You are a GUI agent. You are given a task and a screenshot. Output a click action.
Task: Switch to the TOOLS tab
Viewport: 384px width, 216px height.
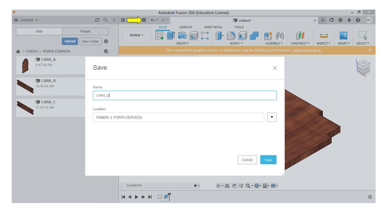(x=239, y=27)
